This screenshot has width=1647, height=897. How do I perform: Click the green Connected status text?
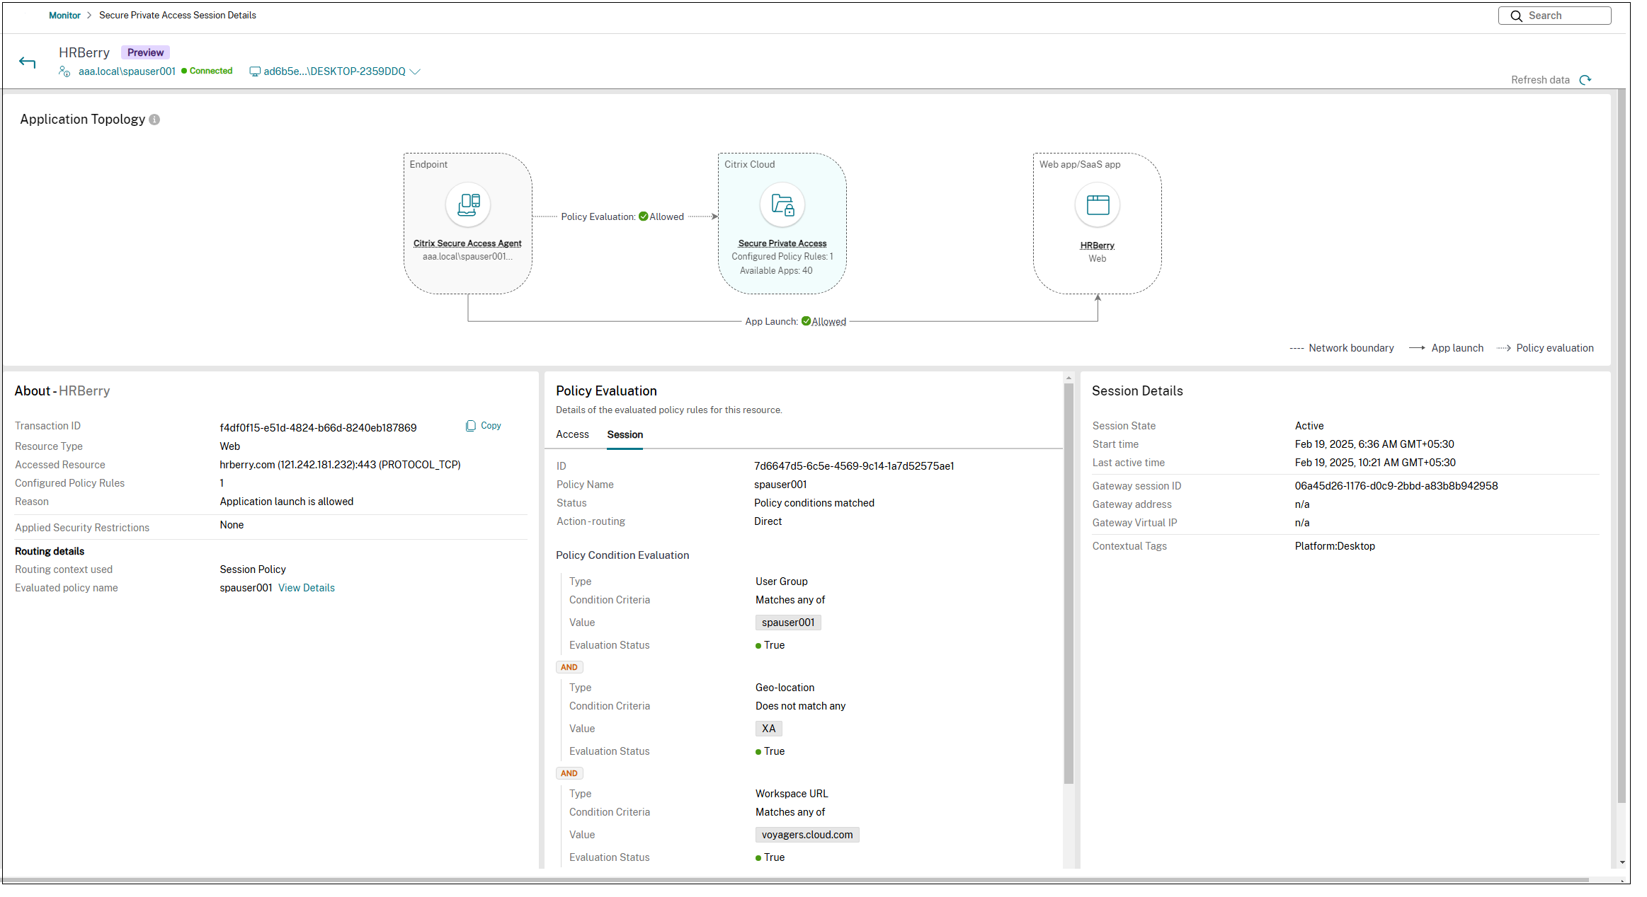[x=211, y=71]
